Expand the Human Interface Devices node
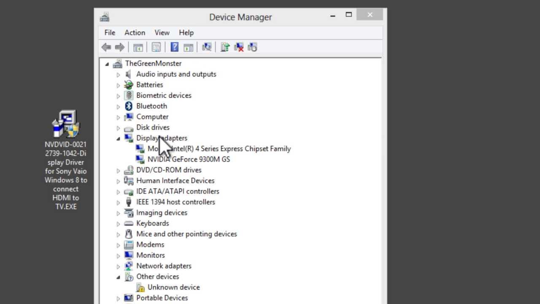 click(118, 181)
